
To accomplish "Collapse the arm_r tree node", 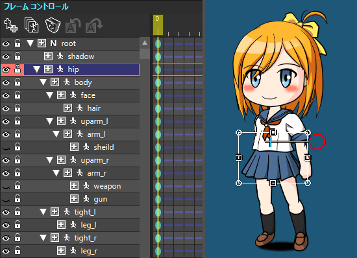I will (x=56, y=173).
